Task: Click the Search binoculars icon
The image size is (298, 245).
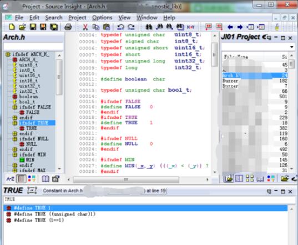Action: tap(149, 27)
